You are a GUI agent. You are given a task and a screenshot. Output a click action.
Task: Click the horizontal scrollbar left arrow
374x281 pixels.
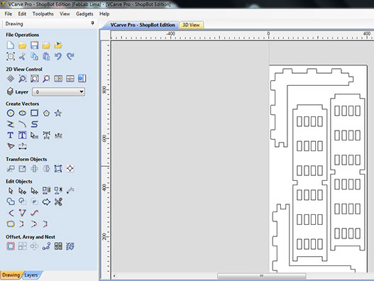114,276
